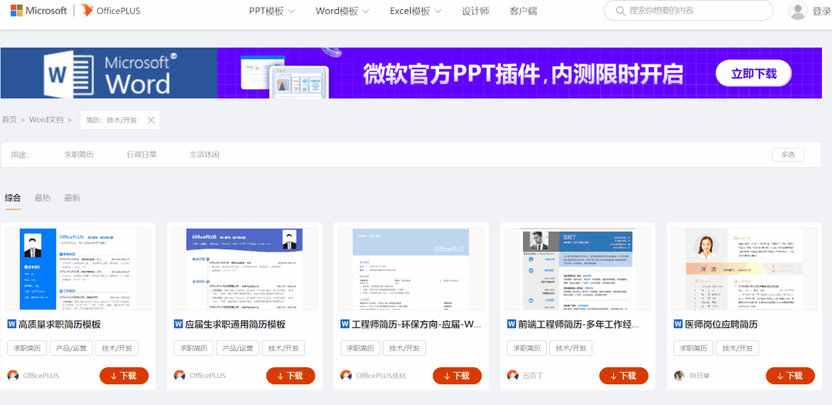This screenshot has width=832, height=405.
Task: Expand the Excel模板 dropdown menu
Action: pos(416,11)
